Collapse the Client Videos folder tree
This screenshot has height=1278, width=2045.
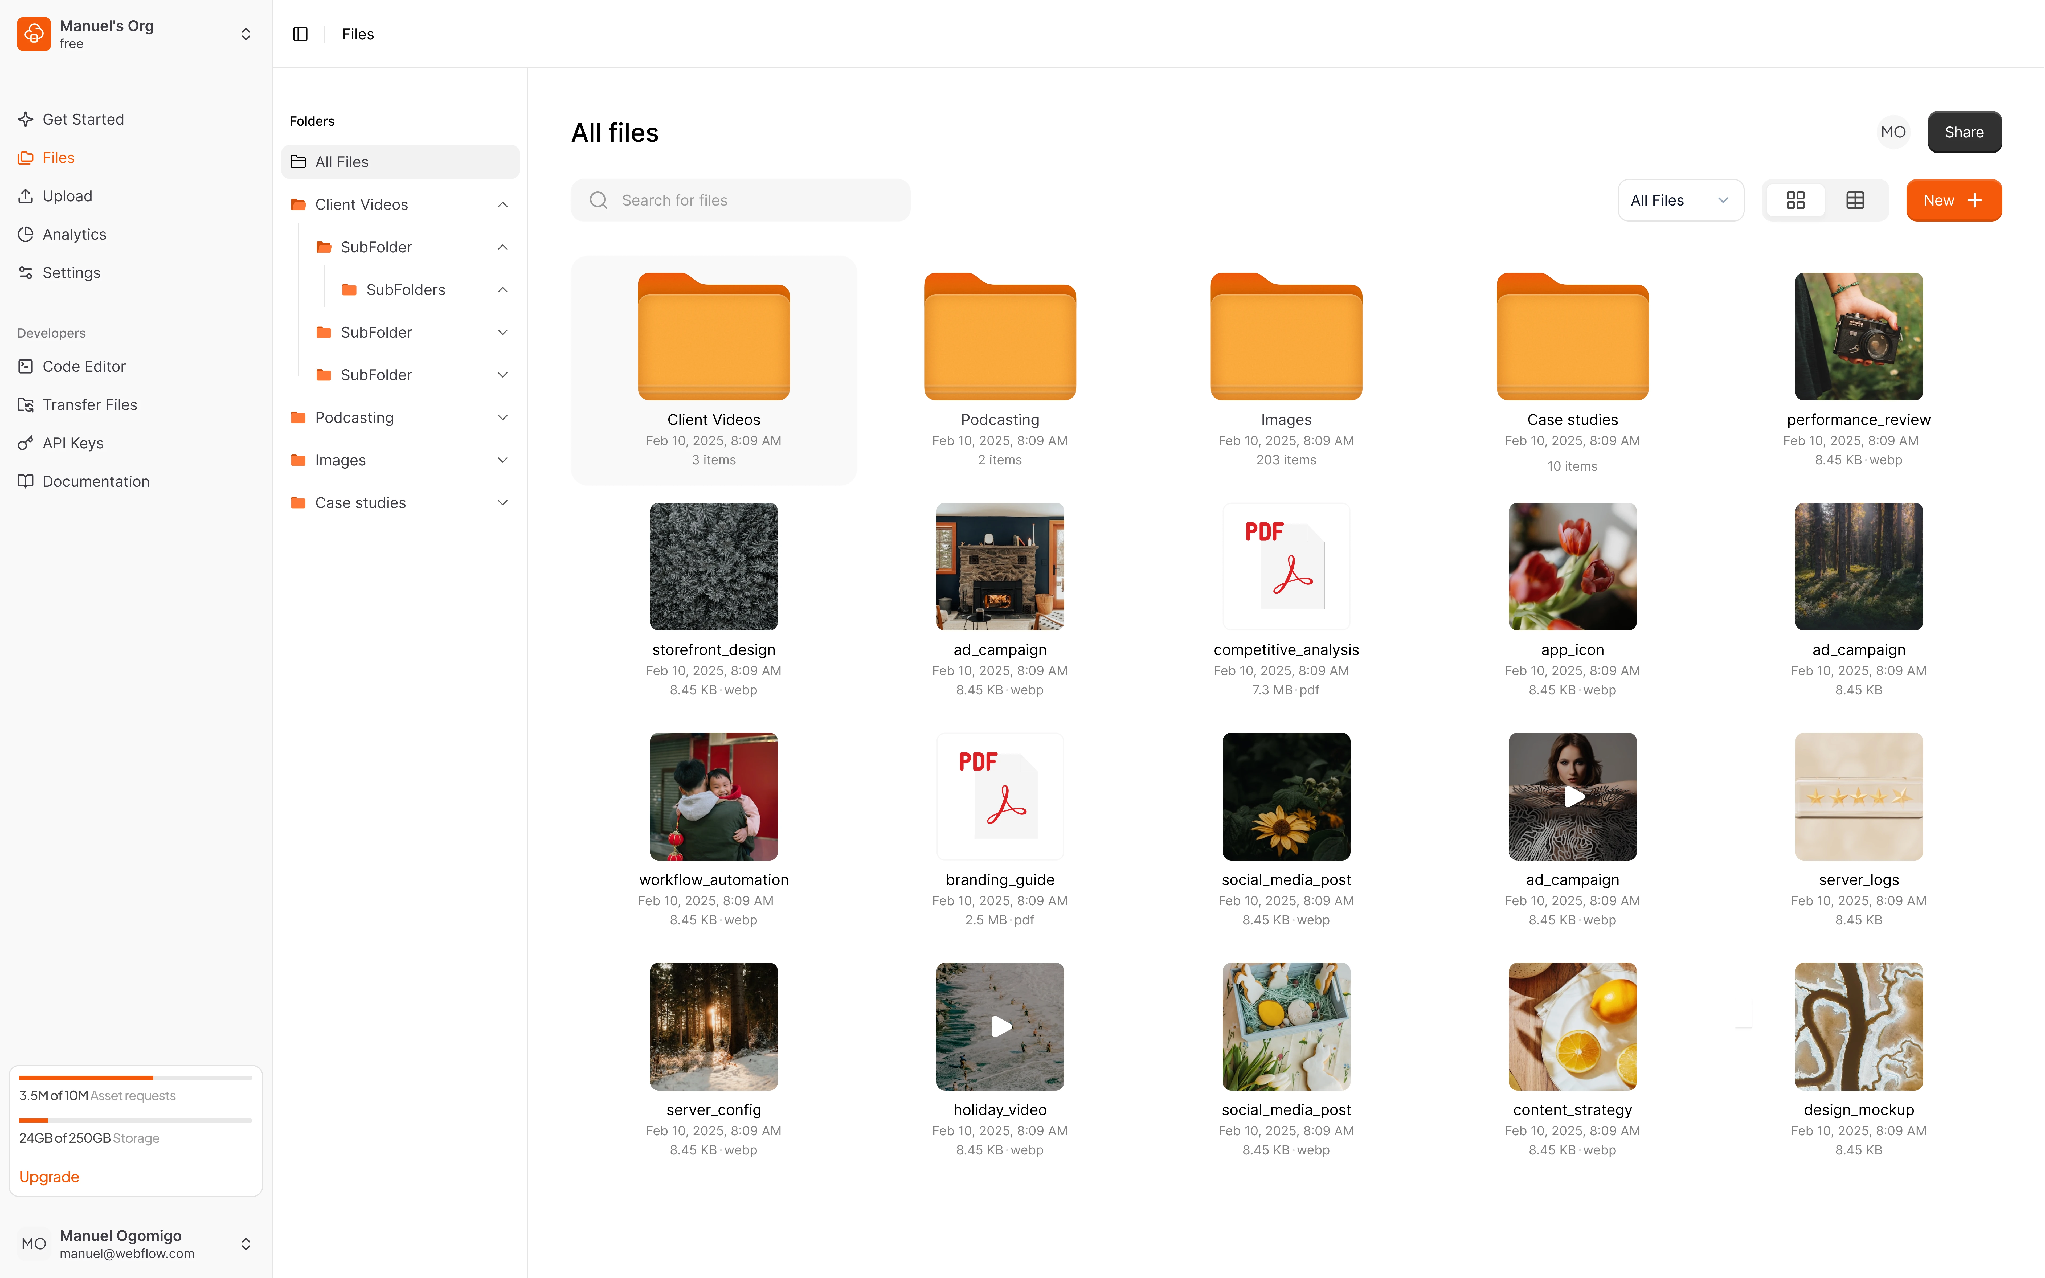[503, 204]
